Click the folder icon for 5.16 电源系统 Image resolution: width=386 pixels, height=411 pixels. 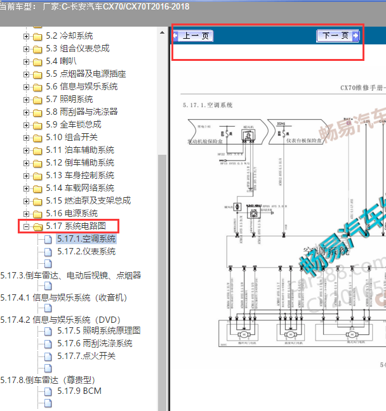click(x=37, y=214)
